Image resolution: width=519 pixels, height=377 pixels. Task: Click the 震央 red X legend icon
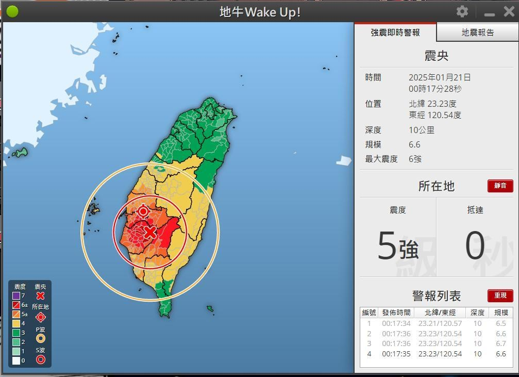(x=40, y=296)
